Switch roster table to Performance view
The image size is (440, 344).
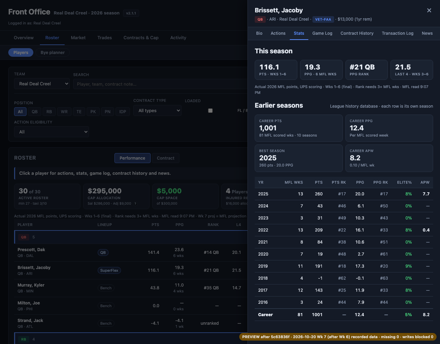(x=132, y=158)
